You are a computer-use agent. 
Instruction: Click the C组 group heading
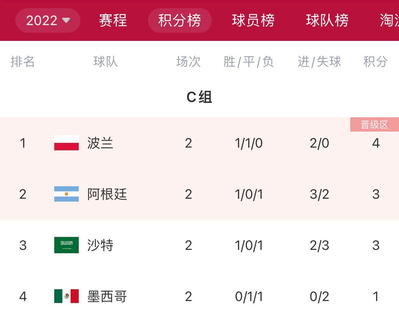point(199,97)
